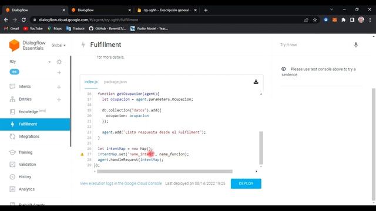This screenshot has width=376, height=211.
Task: Open the browser extensions puzzle icon
Action: pyautogui.click(x=343, y=20)
